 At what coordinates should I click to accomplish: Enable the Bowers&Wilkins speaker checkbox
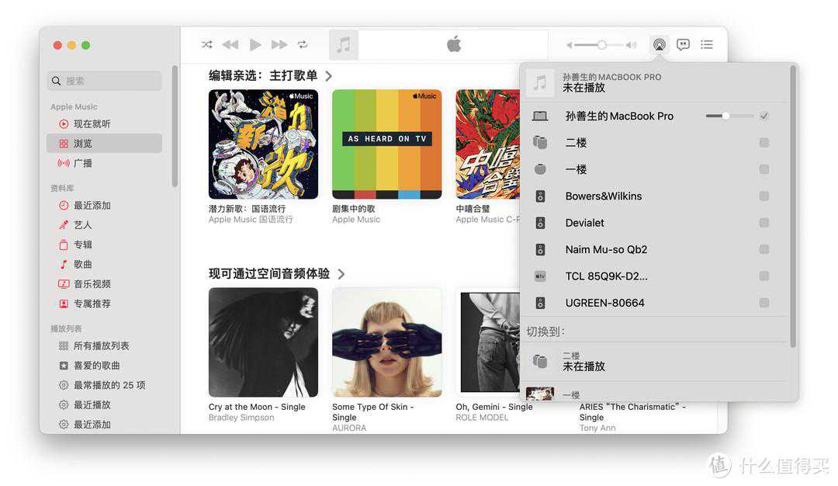point(764,196)
